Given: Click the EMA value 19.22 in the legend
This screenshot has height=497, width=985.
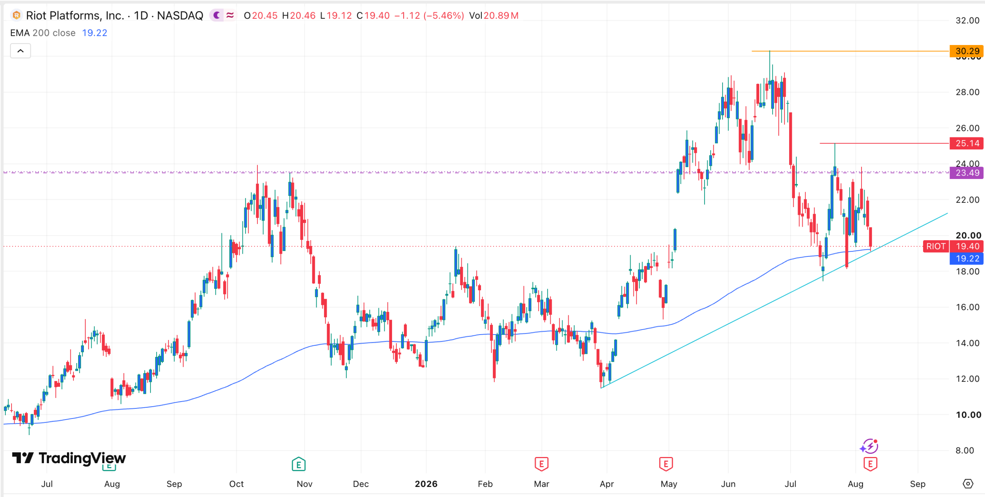Looking at the screenshot, I should (x=95, y=33).
